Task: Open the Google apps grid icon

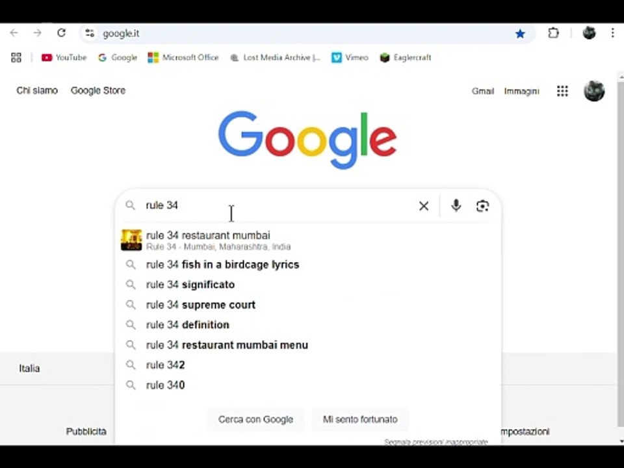Action: pyautogui.click(x=562, y=91)
